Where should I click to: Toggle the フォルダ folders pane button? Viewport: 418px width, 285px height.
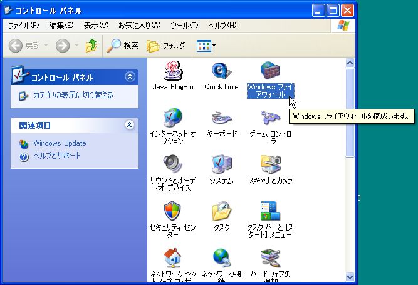(x=166, y=46)
